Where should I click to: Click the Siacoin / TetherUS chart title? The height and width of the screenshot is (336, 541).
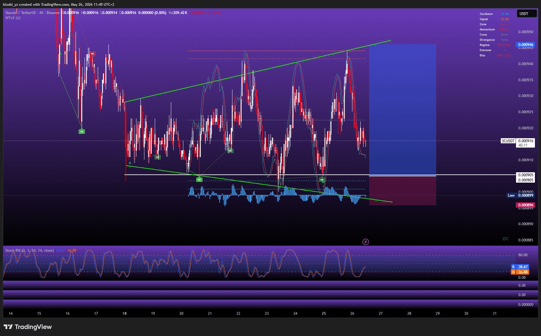click(x=32, y=13)
